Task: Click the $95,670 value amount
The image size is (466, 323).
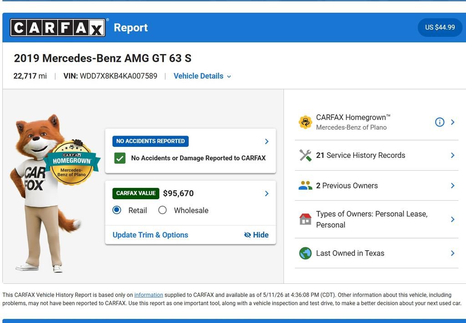Action: coord(178,193)
